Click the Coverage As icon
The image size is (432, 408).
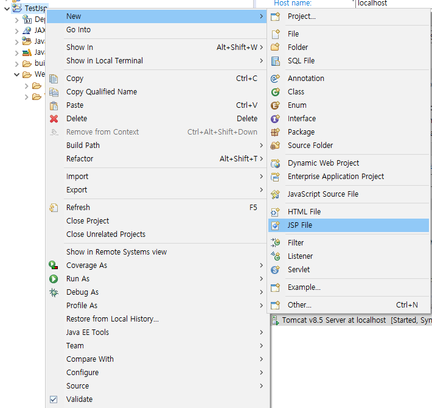(x=54, y=266)
